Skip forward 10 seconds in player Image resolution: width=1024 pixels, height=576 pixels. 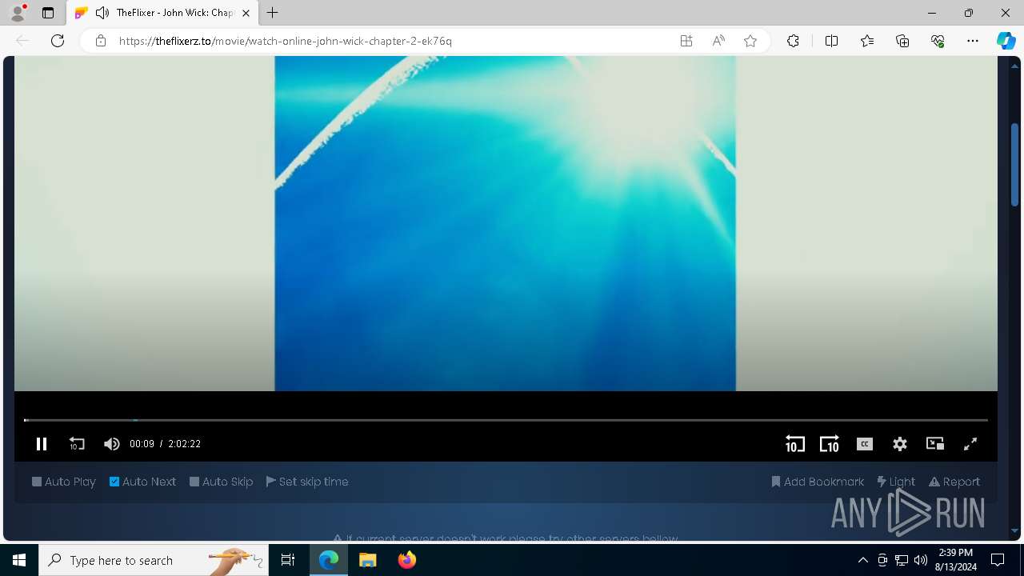click(830, 444)
